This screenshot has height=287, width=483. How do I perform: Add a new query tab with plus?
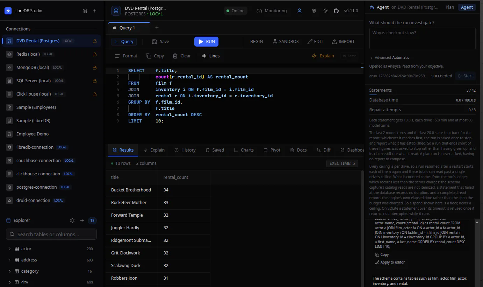(157, 28)
